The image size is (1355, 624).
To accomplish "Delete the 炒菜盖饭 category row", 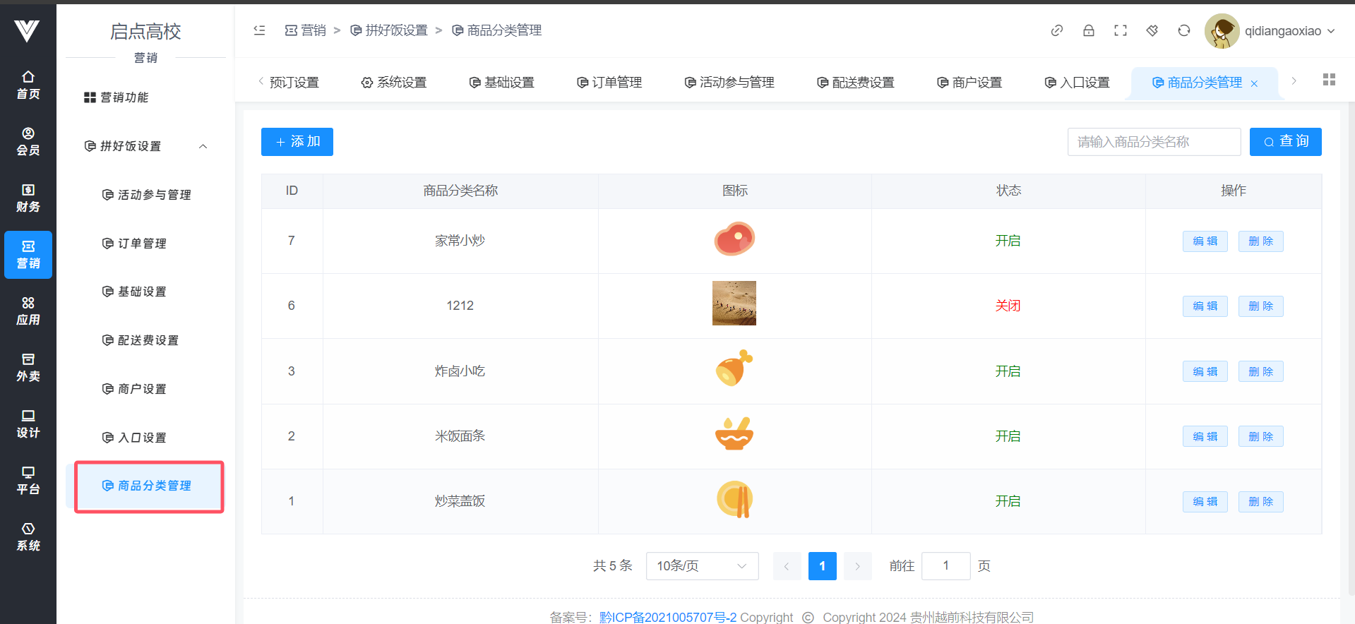I will (x=1260, y=502).
